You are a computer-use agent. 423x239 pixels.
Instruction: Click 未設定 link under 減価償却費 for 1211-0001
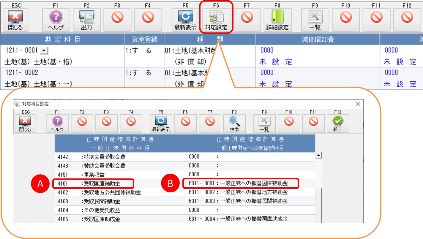(x=275, y=62)
